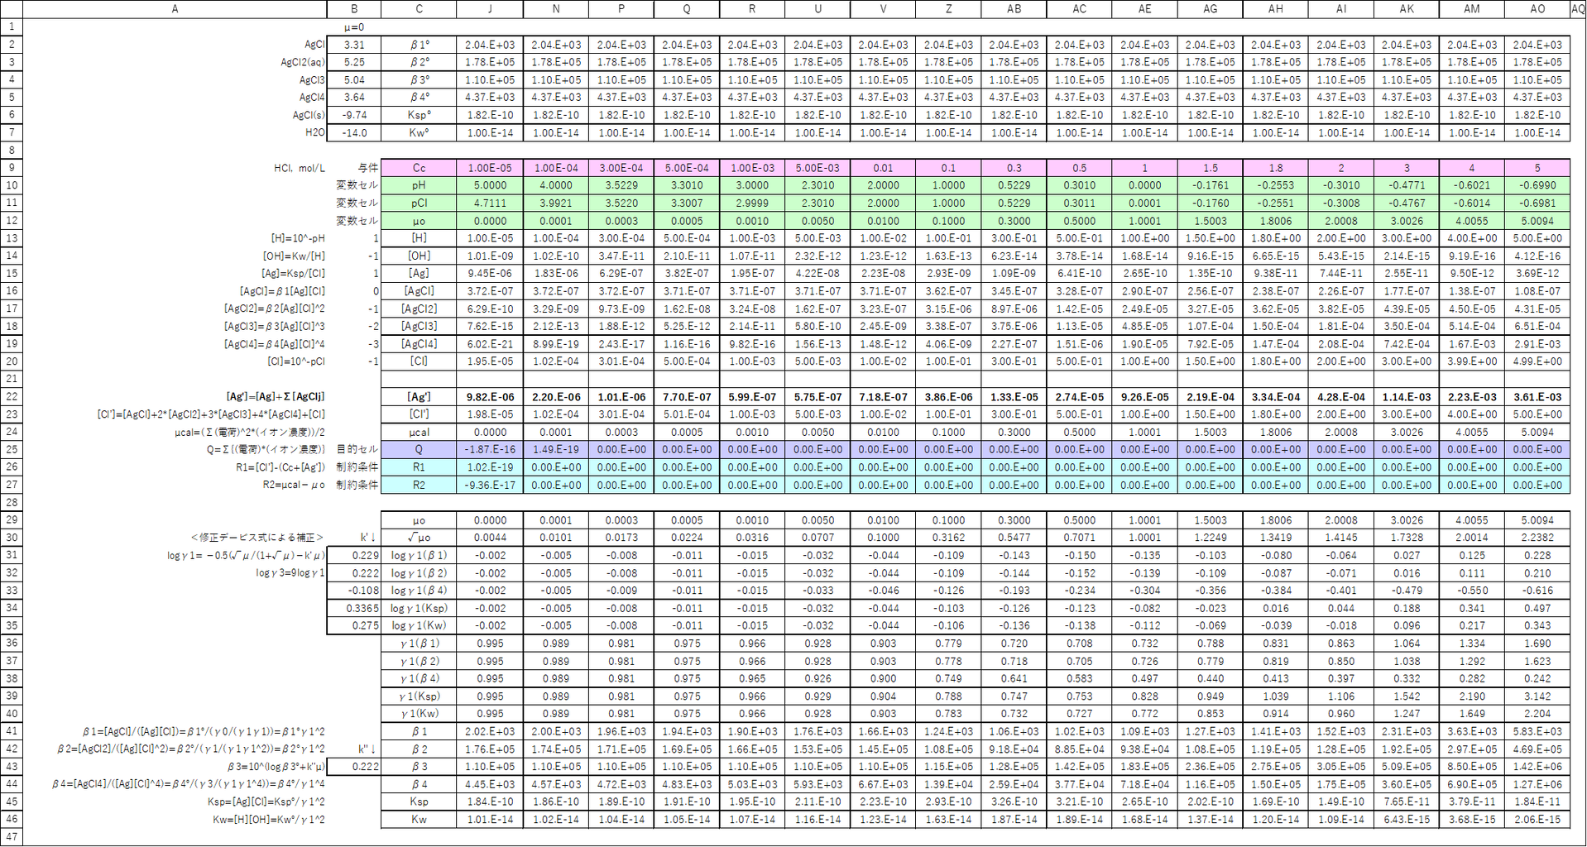Image resolution: width=1587 pixels, height=847 pixels.
Task: Select the pH value -0.6990 cell
Action: [x=1537, y=185]
